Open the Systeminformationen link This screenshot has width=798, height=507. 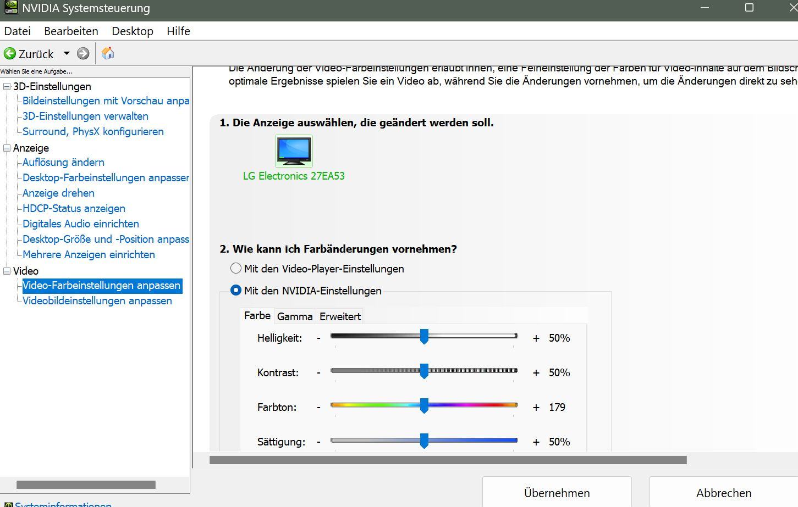point(63,504)
